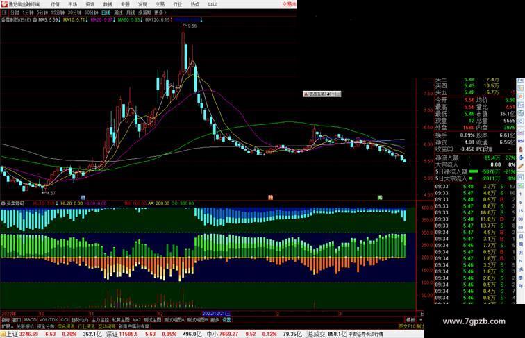Open the 综合资讯 tab
Screen dimensions: 525x338
tap(66, 326)
